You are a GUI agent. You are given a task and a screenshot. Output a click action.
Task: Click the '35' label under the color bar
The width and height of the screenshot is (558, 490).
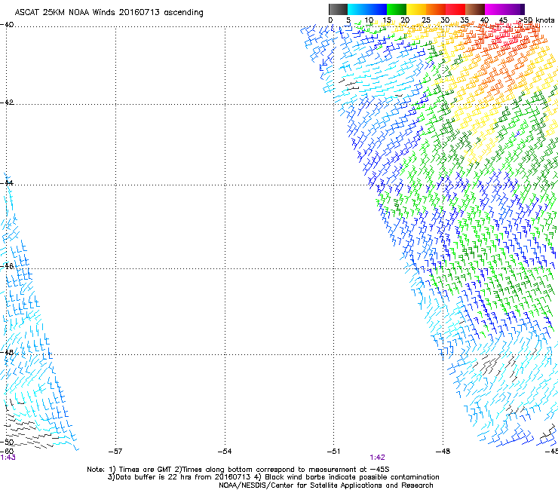tap(464, 20)
